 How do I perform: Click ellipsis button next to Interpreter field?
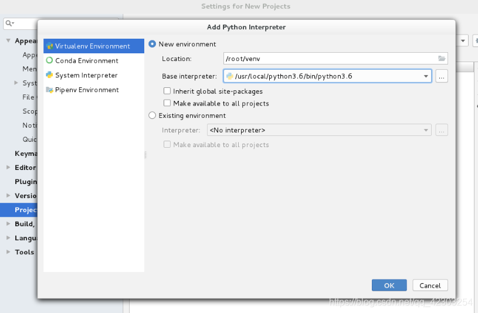click(442, 130)
